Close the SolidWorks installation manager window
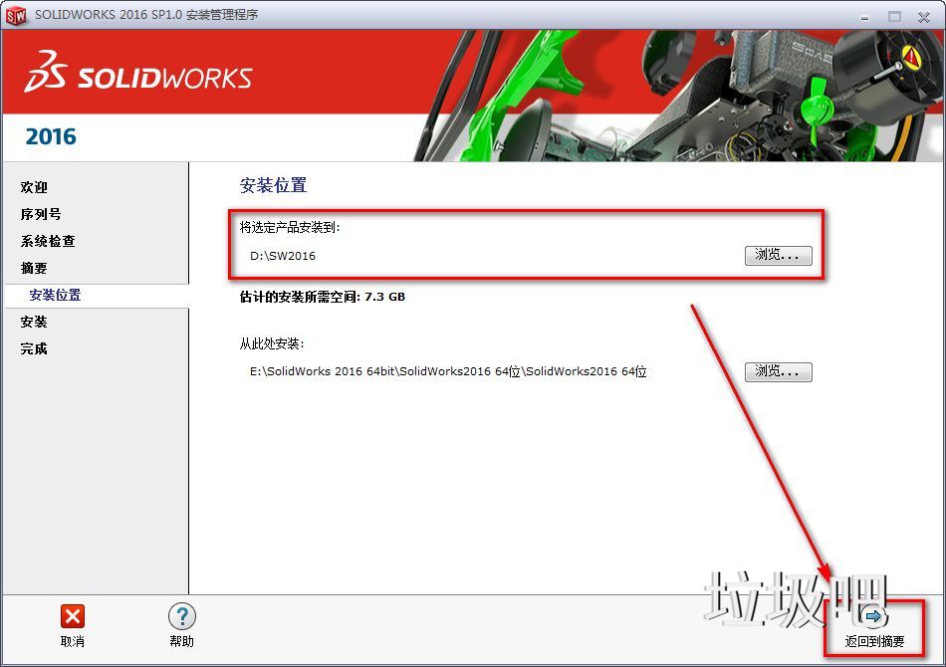 pos(923,15)
